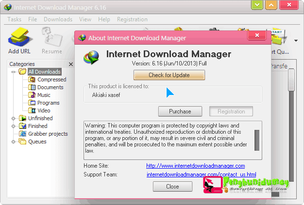304x205 pixels.
Task: Select the All Downloads folder icon
Action: point(22,72)
